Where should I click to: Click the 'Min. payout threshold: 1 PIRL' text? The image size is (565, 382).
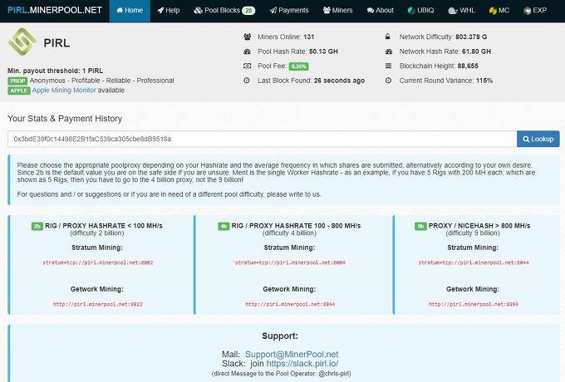coord(55,71)
